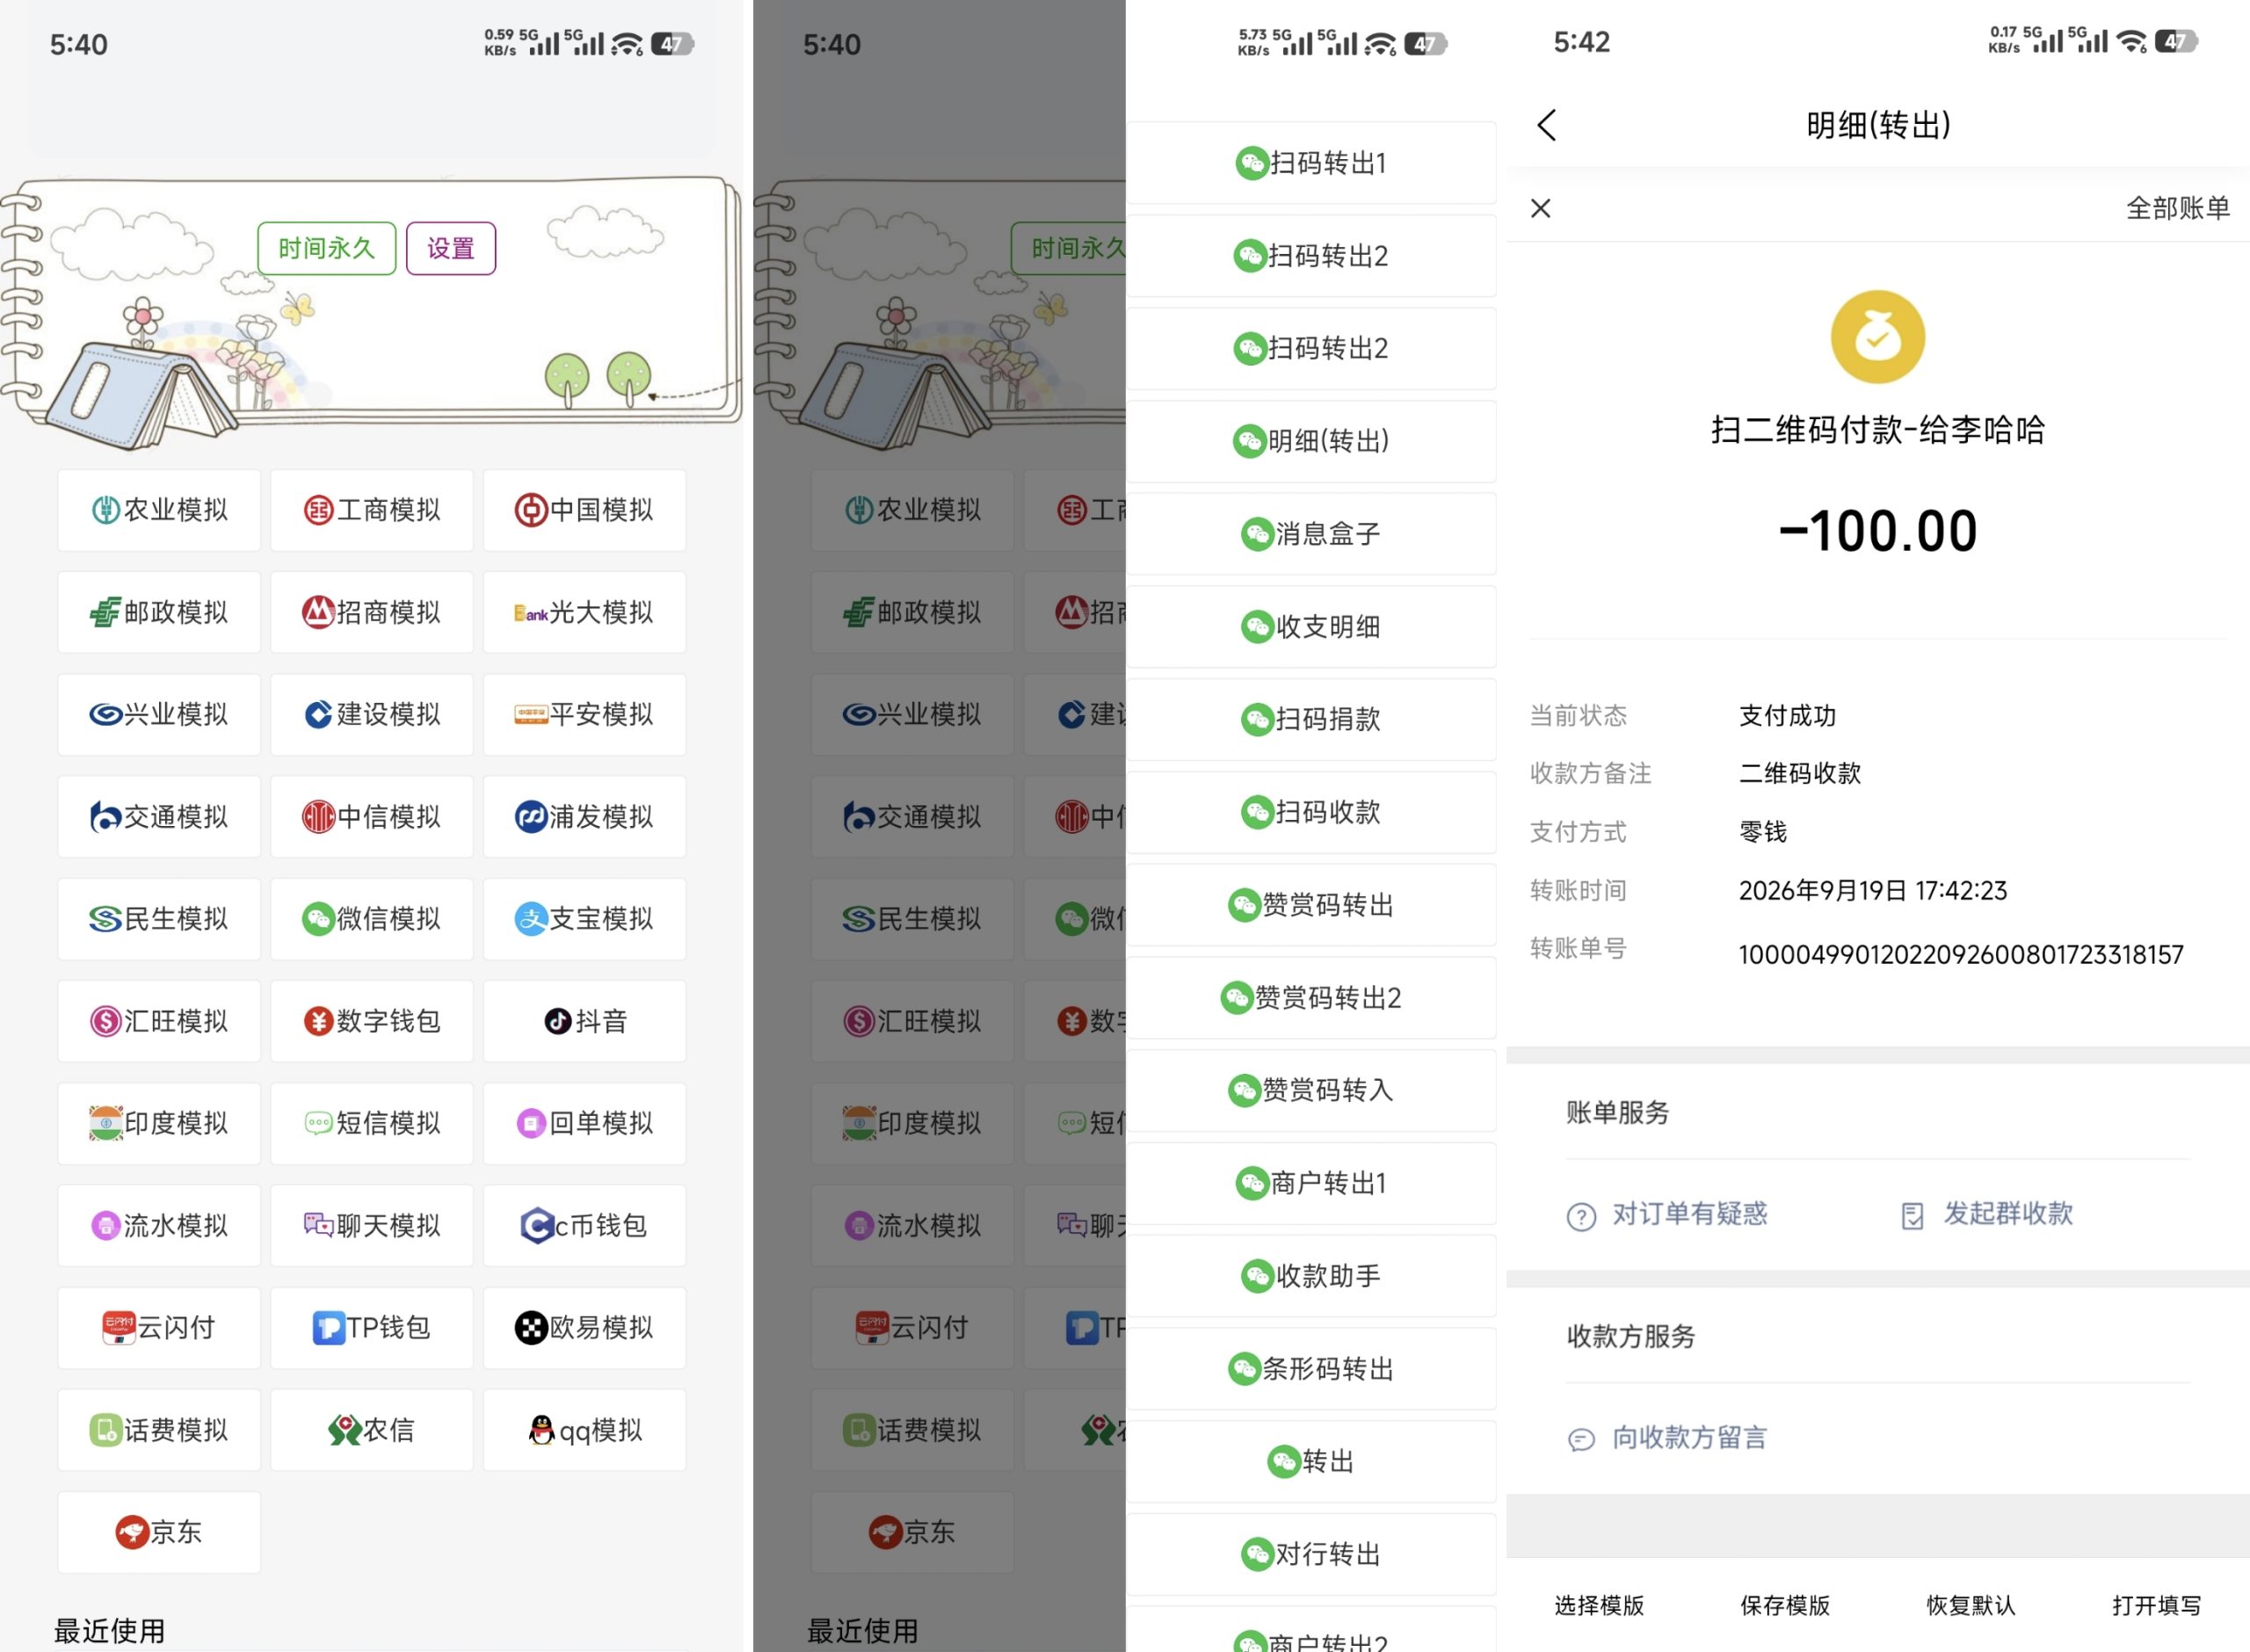Select 消息盒子 menu entry

pyautogui.click(x=1312, y=534)
